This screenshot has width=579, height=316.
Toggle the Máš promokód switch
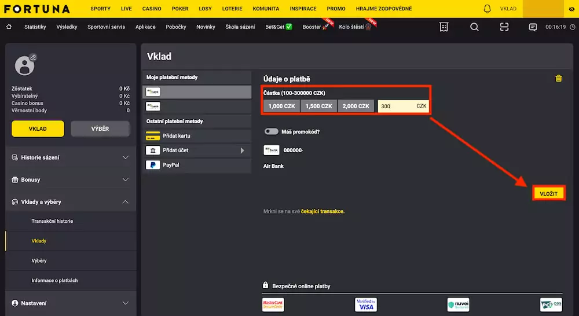coord(272,131)
